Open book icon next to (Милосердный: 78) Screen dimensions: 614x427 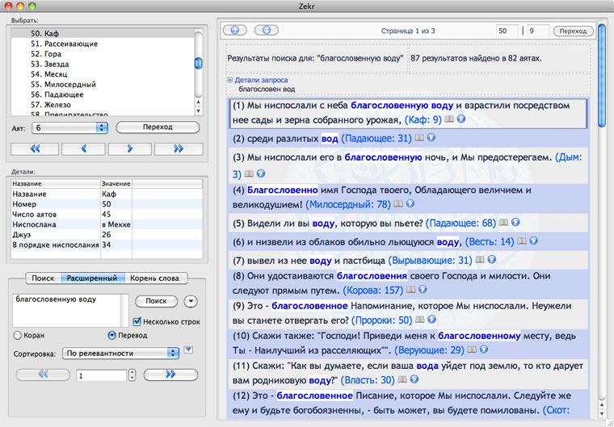pyautogui.click(x=398, y=204)
